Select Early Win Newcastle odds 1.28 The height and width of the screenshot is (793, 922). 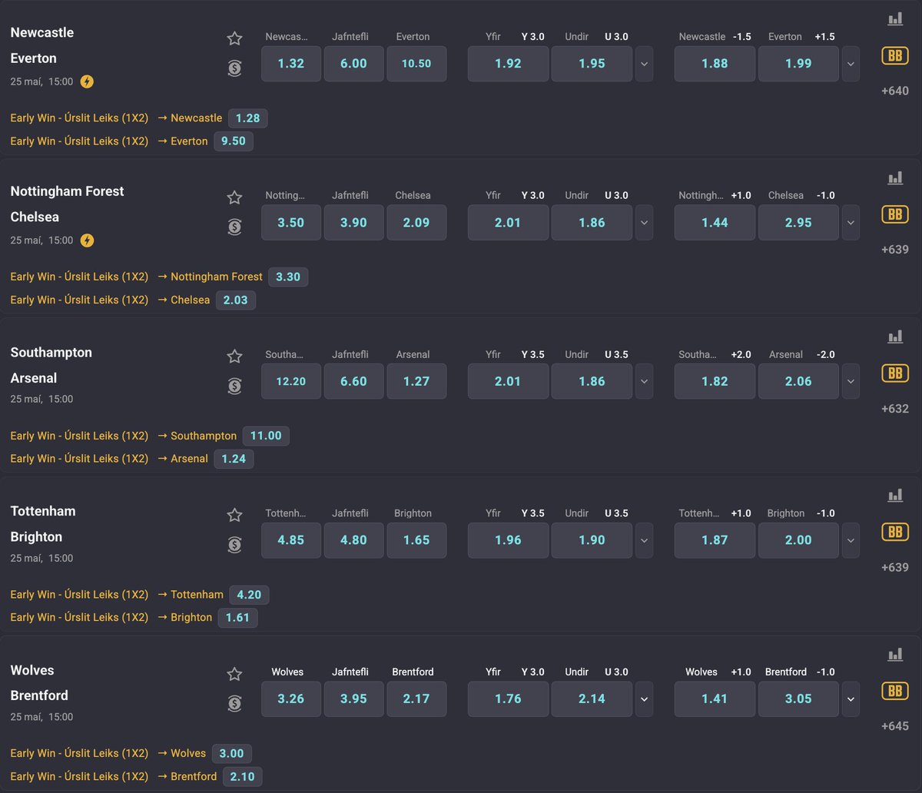248,118
